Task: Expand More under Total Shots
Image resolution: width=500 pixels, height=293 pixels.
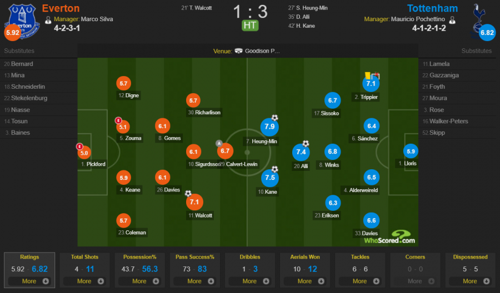Action: (x=84, y=281)
